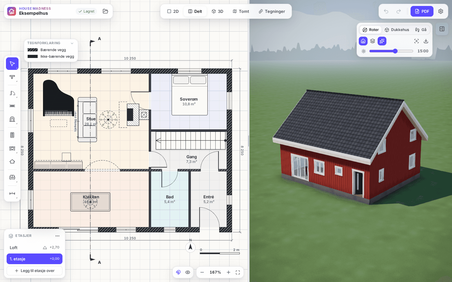452x282 pixels.
Task: Select the Roter camera mode
Action: (x=371, y=30)
